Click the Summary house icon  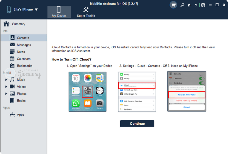click(7, 24)
